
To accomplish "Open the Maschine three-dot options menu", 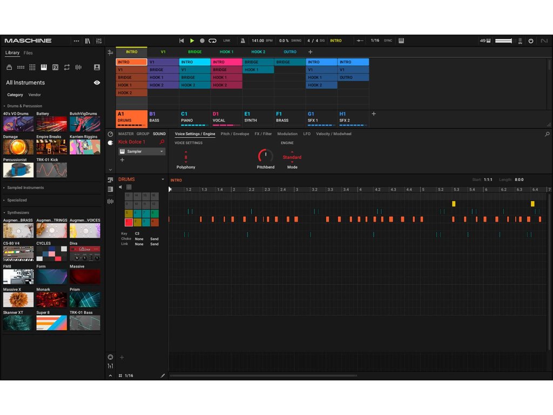I will tap(76, 41).
